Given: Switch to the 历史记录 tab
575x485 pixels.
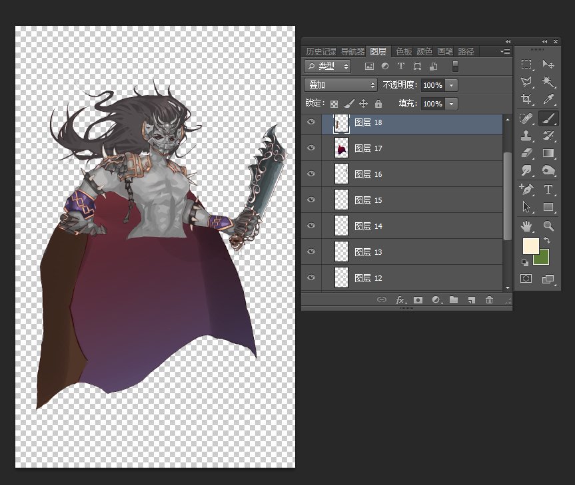Looking at the screenshot, I should click(321, 52).
